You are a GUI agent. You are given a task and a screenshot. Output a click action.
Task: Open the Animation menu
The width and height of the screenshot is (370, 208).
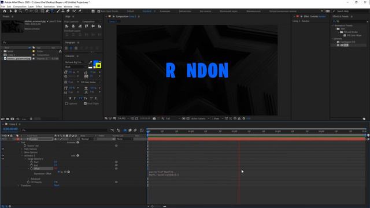tap(49, 6)
